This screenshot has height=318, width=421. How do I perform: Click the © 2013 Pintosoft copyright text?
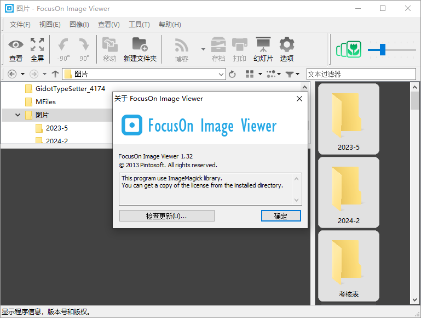(168, 165)
